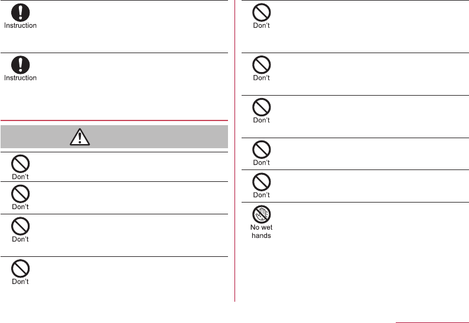This screenshot has height=323, width=469.
Task: Click the second Don't icon in the right column
Action: pos(262,65)
